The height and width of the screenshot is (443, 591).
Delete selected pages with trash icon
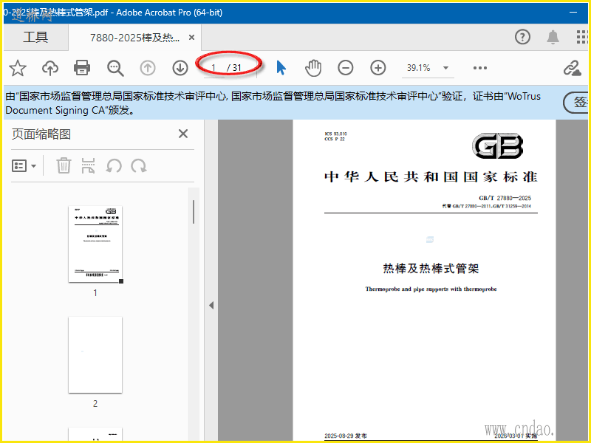coord(64,165)
